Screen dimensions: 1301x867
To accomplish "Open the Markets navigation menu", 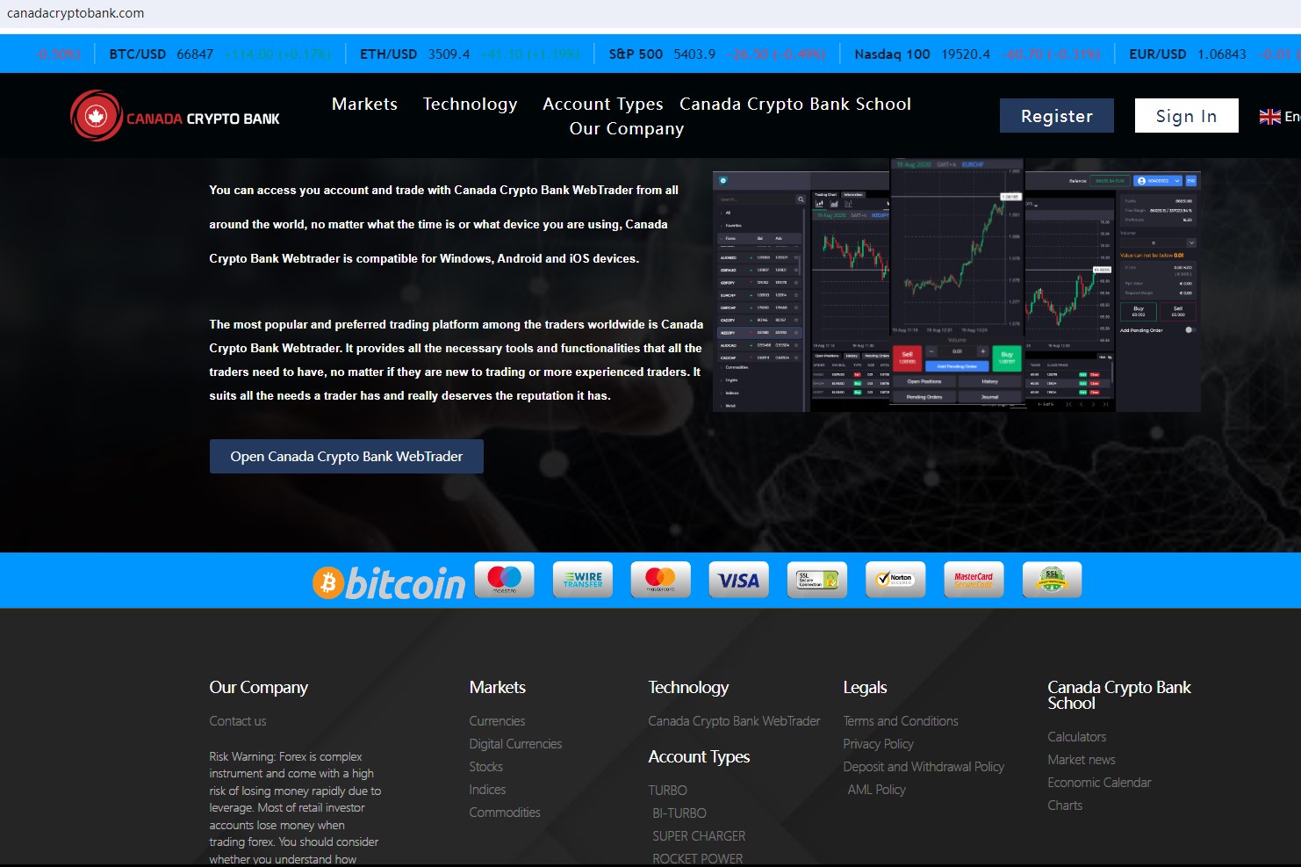I will tap(364, 104).
